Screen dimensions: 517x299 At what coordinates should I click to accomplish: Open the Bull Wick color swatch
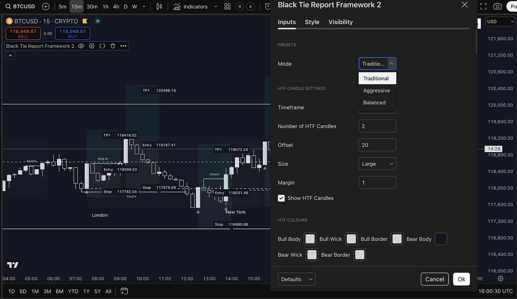(x=351, y=239)
